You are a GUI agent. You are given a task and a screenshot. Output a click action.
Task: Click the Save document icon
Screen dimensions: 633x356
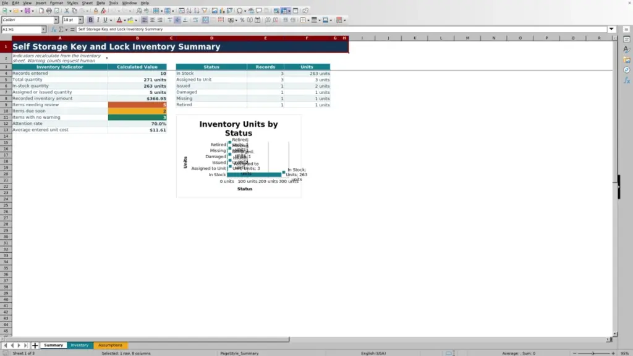pos(27,11)
